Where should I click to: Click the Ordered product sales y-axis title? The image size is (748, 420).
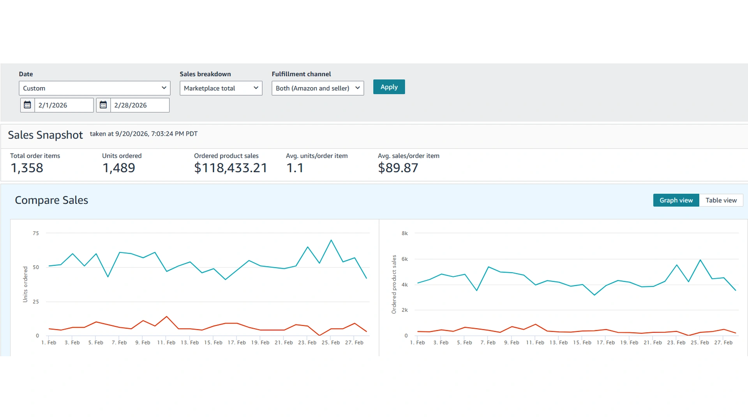pos(394,284)
